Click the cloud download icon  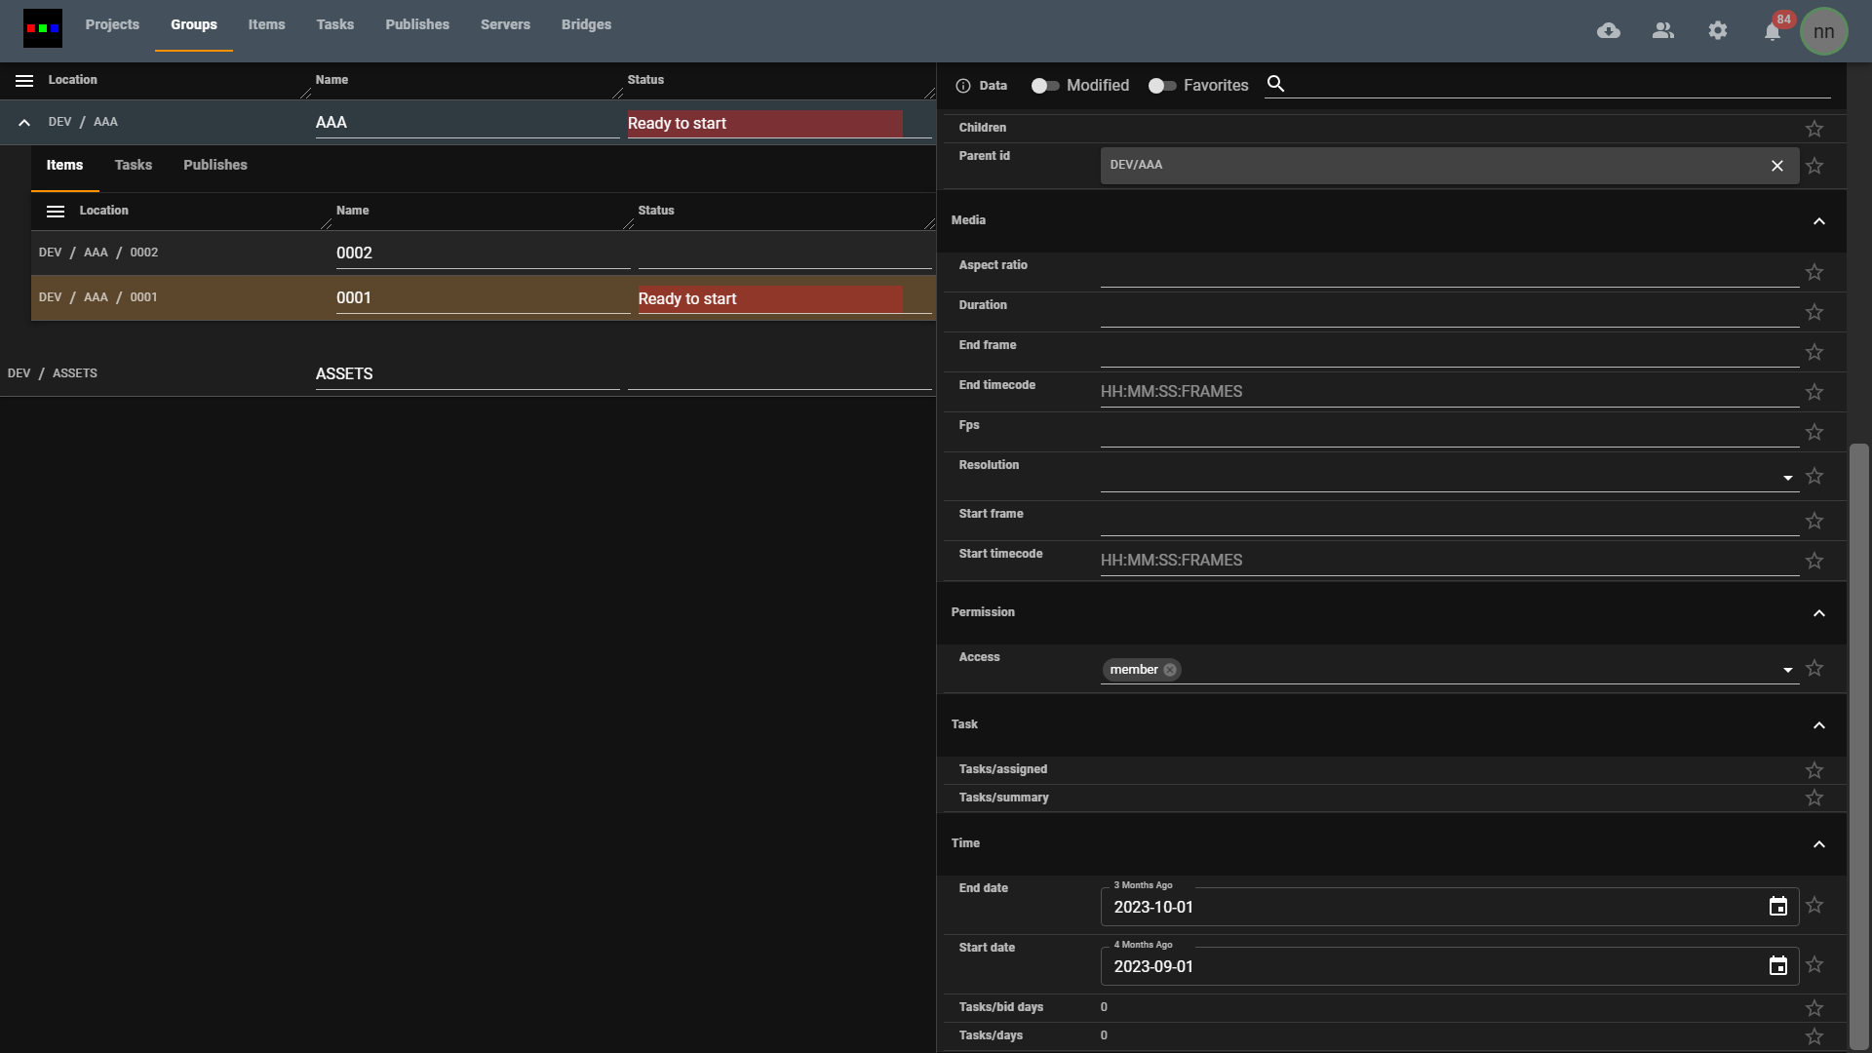pyautogui.click(x=1609, y=31)
